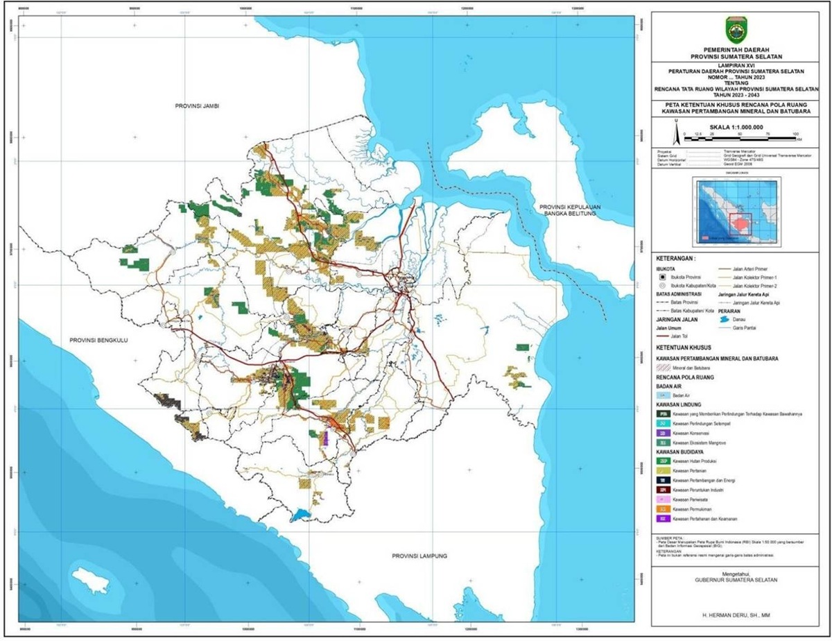Select the Kawasan Permukiman orange swatch
This screenshot has height=641, width=832.
tap(664, 508)
